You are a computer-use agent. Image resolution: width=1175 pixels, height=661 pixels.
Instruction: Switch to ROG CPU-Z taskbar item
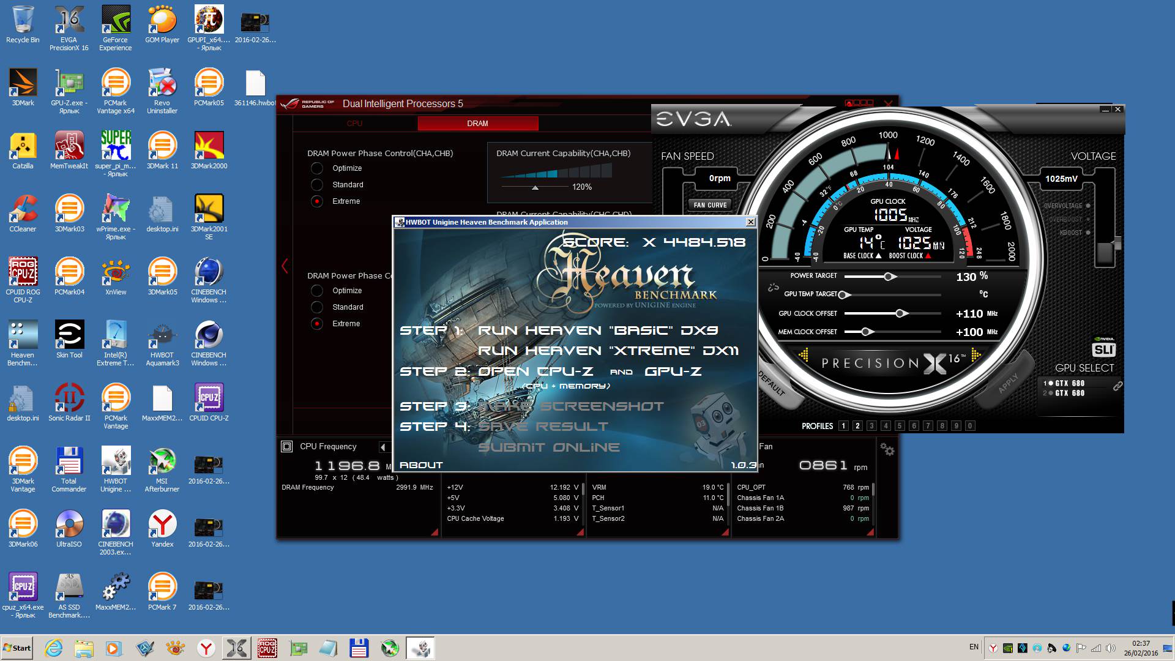(x=267, y=648)
